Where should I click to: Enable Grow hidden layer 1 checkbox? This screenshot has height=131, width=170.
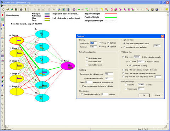pyautogui.click(x=87, y=58)
